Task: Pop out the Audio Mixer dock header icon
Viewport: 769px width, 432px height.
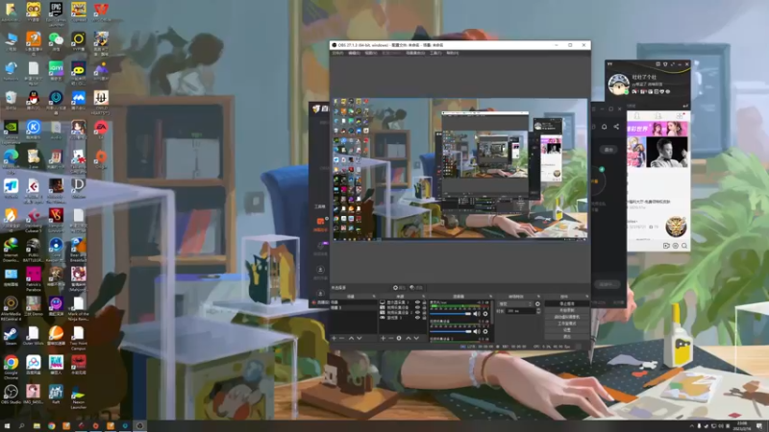Action: click(x=491, y=297)
